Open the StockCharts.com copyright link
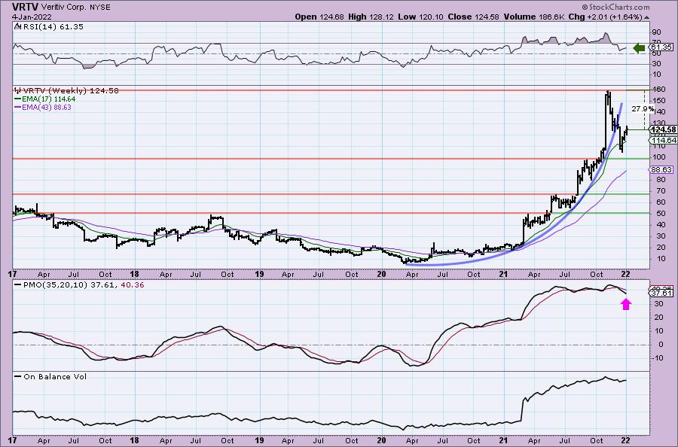The height and width of the screenshot is (447, 678). (x=615, y=7)
